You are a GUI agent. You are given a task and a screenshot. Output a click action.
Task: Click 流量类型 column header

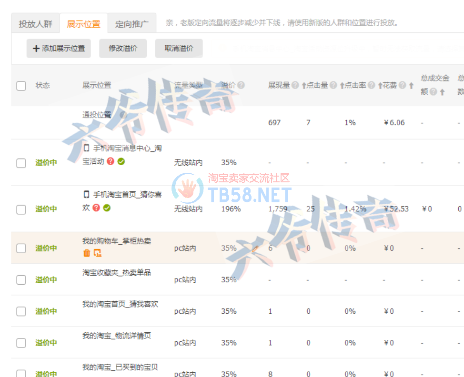(x=188, y=85)
